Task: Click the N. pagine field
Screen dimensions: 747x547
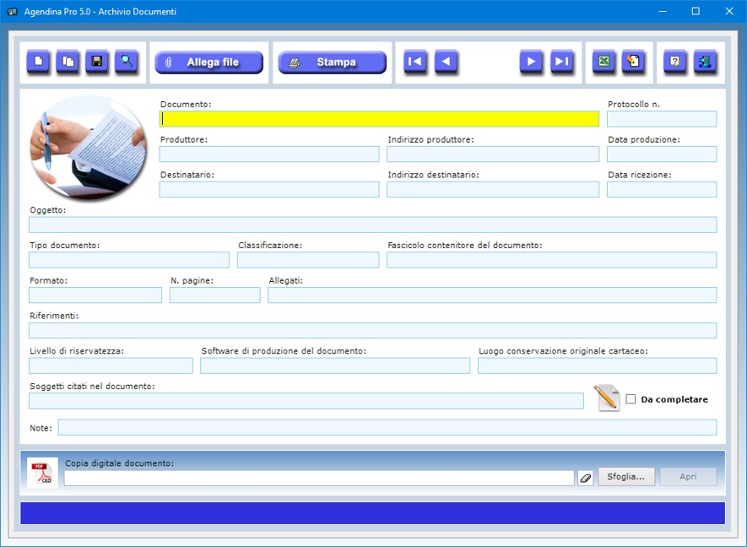Action: point(215,295)
